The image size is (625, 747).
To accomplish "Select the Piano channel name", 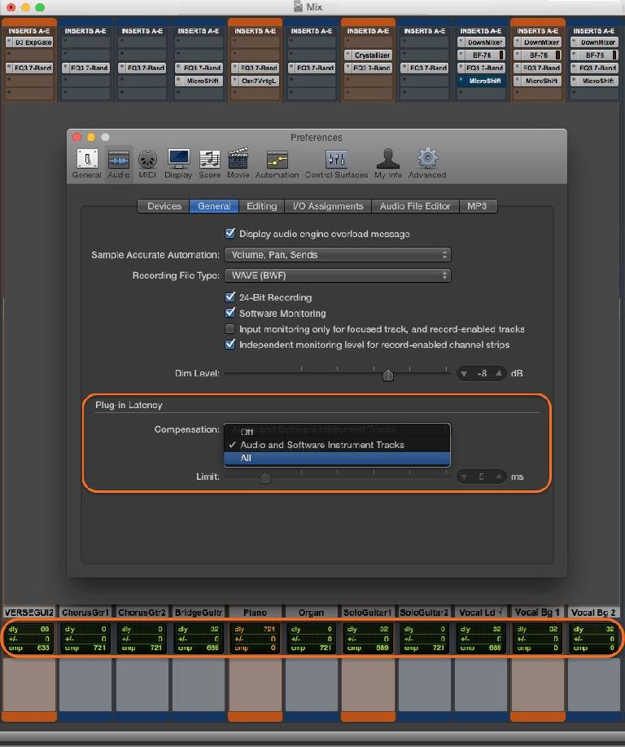I will [x=256, y=612].
